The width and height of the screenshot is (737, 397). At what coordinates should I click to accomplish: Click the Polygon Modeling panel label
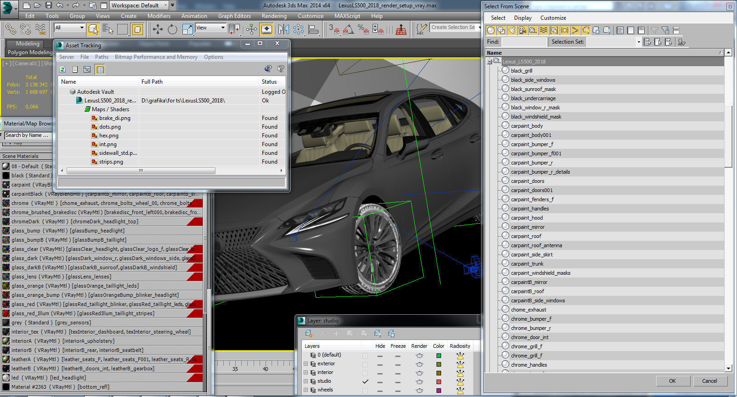pyautogui.click(x=29, y=52)
